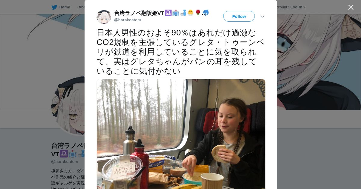Click the dolphin emoji in the author name

click(205, 13)
